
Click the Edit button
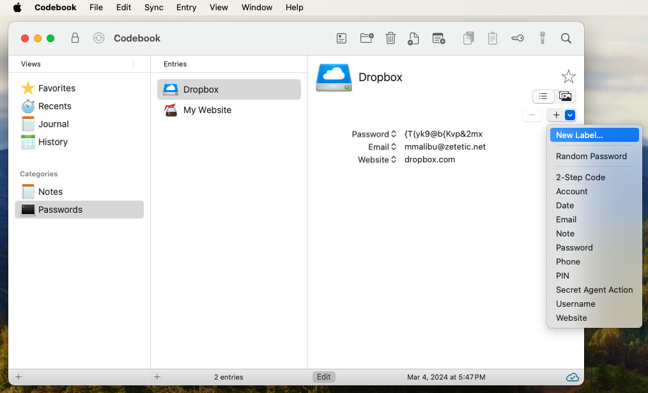(x=323, y=377)
